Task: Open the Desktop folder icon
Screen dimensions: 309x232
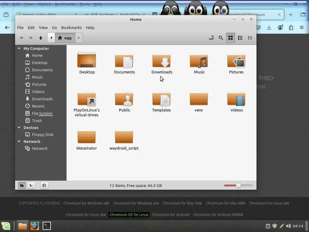Action: 87,60
